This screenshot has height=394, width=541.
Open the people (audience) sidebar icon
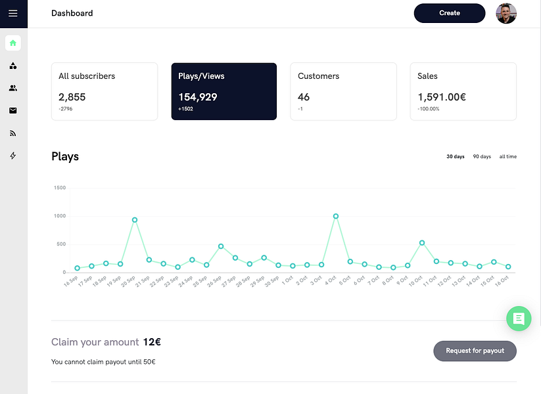pos(13,88)
